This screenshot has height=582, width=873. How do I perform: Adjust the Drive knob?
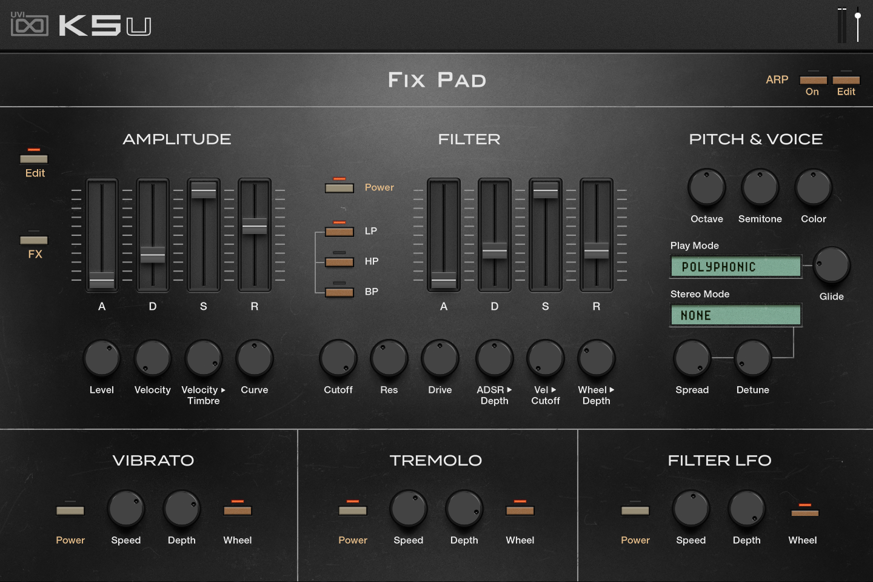point(440,359)
